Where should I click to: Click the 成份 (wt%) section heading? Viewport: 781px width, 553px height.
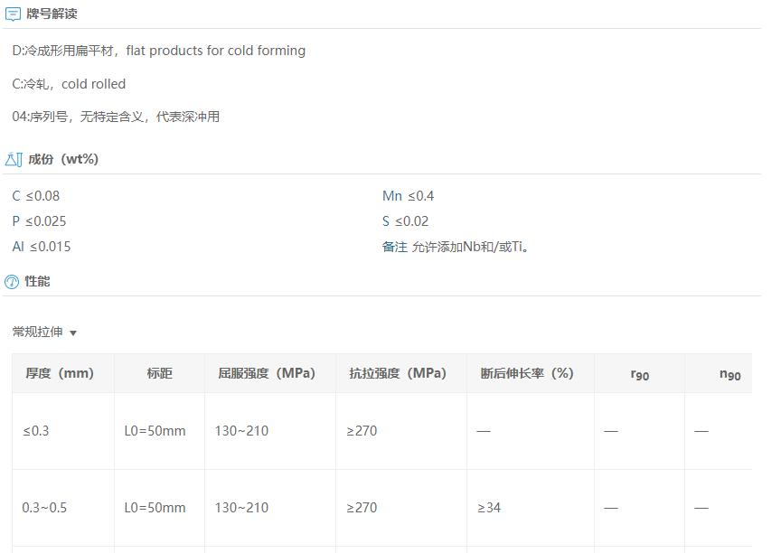pos(63,159)
